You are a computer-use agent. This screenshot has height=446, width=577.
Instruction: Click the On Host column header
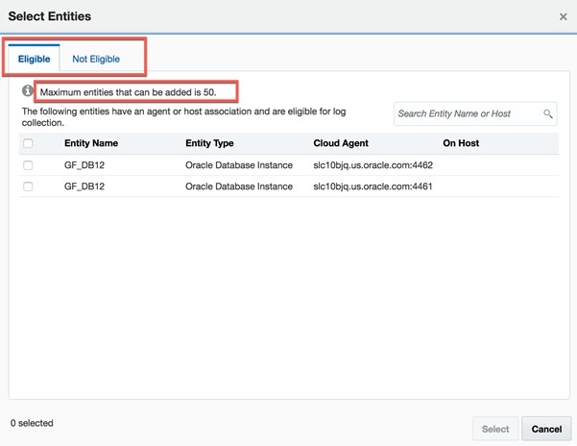[x=461, y=143]
